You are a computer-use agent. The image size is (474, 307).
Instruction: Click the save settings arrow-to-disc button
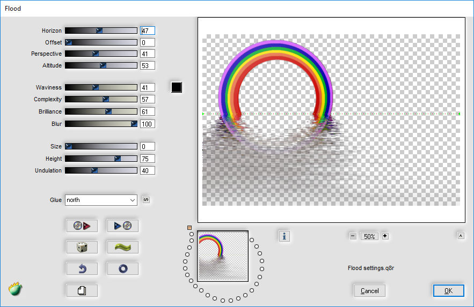coord(123,226)
